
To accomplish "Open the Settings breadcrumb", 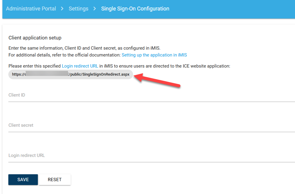I will 78,9.
